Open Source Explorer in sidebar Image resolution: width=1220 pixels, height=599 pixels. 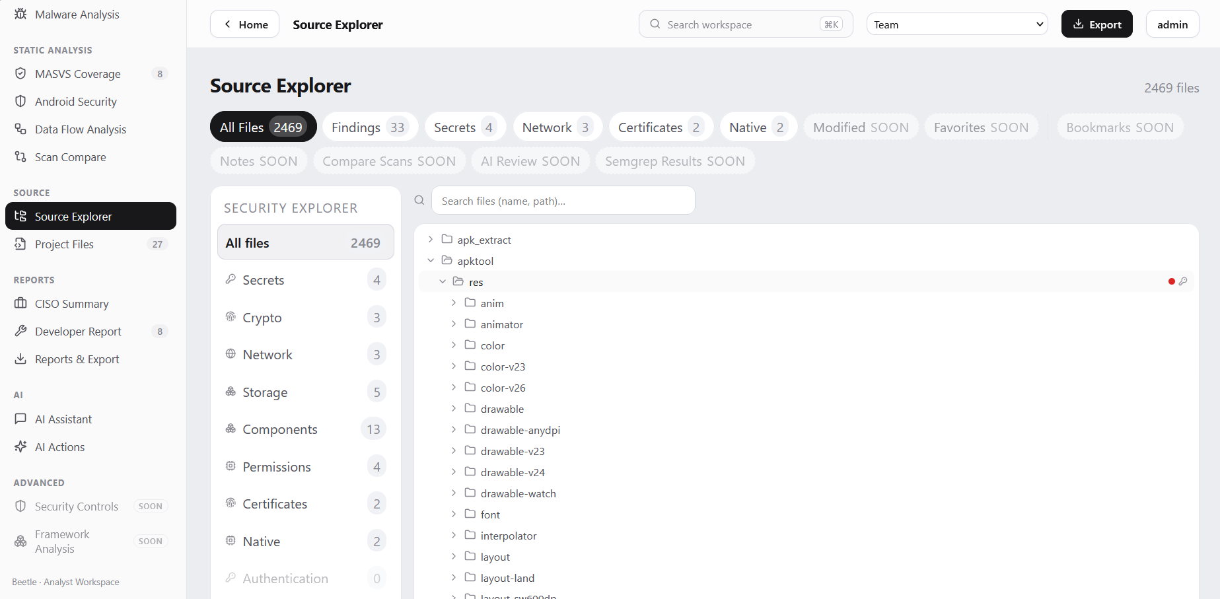(x=90, y=216)
